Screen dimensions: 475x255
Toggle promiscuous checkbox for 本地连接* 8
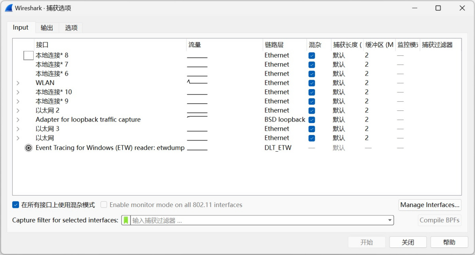point(312,55)
